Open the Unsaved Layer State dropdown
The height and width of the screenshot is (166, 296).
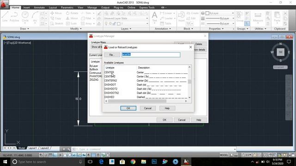(x=126, y=18)
